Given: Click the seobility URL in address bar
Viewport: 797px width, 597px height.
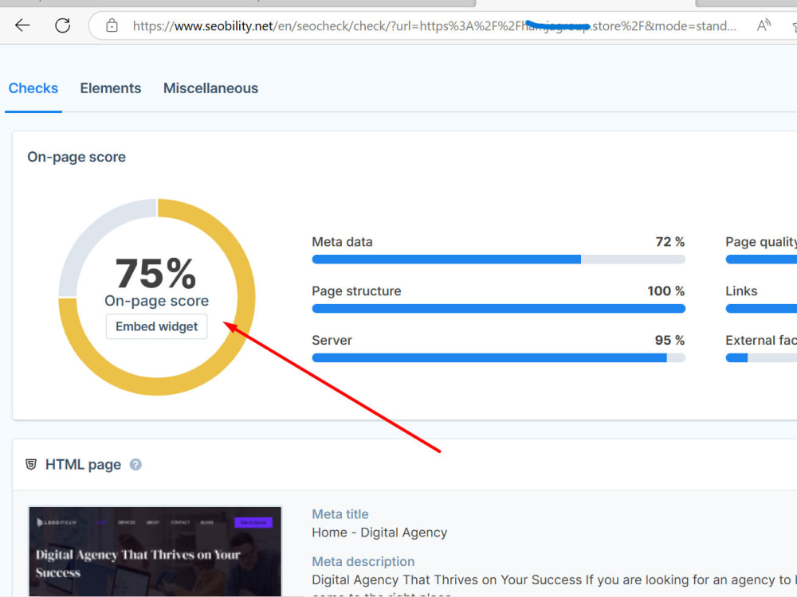Looking at the screenshot, I should coord(434,26).
